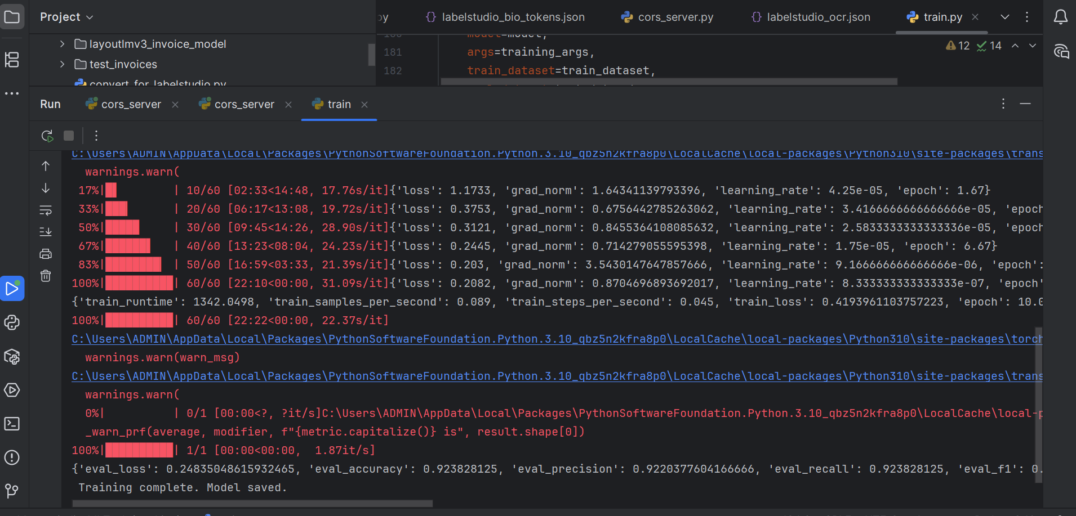
Task: Clear console output with trash icon
Action: coord(46,276)
